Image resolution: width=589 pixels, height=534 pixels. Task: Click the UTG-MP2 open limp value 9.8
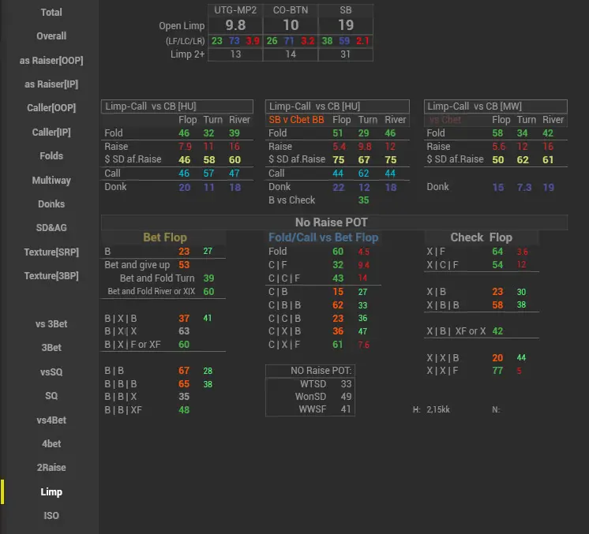(x=234, y=25)
